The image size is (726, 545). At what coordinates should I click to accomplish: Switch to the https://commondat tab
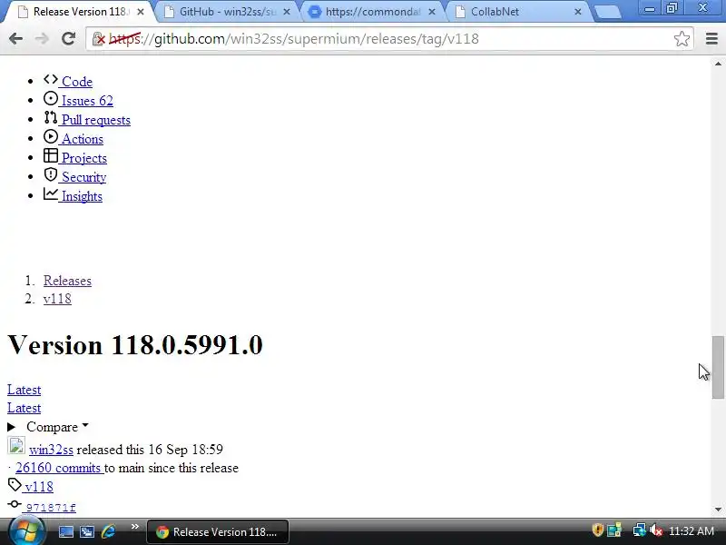[373, 12]
